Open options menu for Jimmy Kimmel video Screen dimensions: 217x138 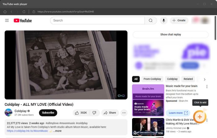(x=207, y=120)
